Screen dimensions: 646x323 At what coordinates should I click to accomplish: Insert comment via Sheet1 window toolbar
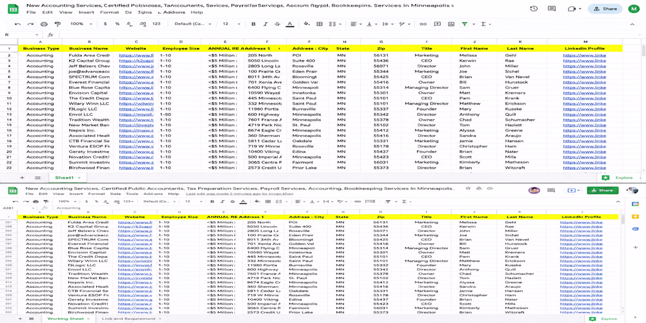pyautogui.click(x=438, y=24)
